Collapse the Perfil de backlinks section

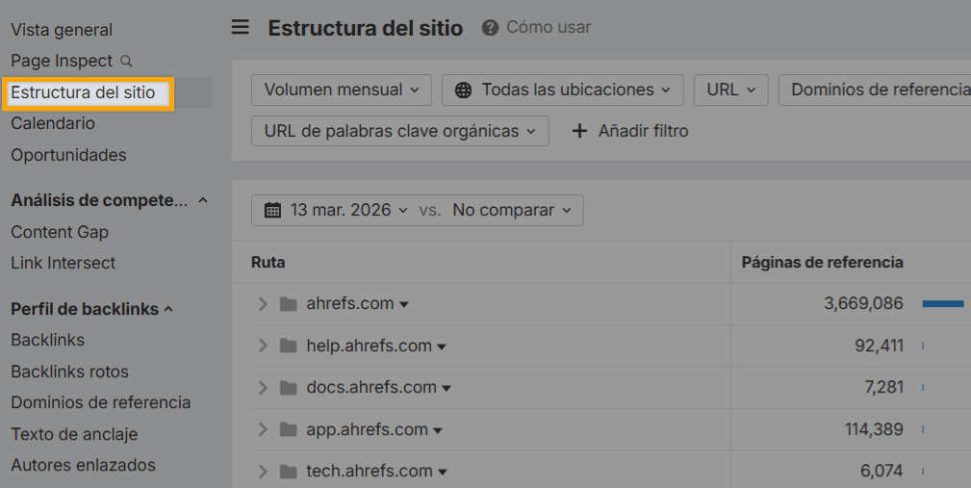(168, 309)
